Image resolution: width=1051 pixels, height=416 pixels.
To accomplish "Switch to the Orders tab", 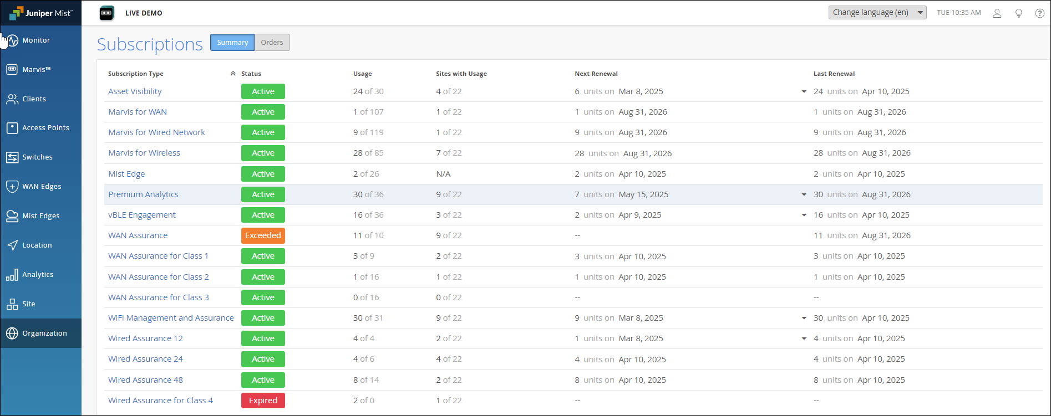I will [272, 43].
